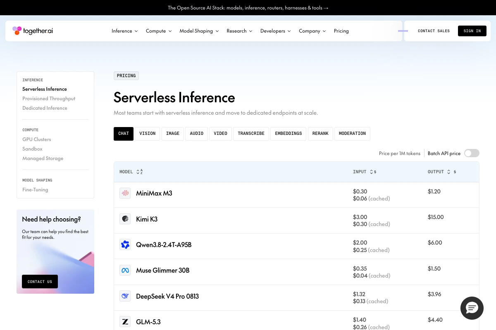Toggle Batch API price switch
Image resolution: width=496 pixels, height=330 pixels.
472,153
